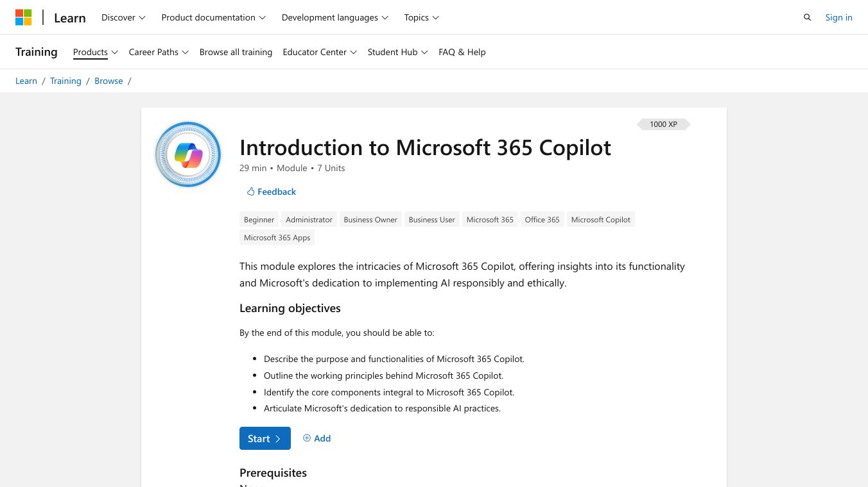
Task: Expand the Development languages menu
Action: (x=334, y=17)
